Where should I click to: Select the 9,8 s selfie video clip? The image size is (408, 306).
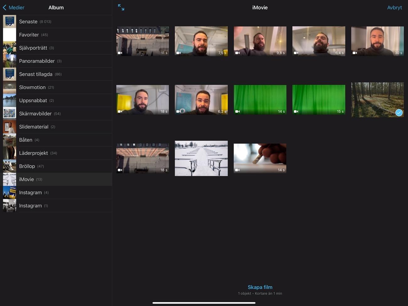(260, 41)
